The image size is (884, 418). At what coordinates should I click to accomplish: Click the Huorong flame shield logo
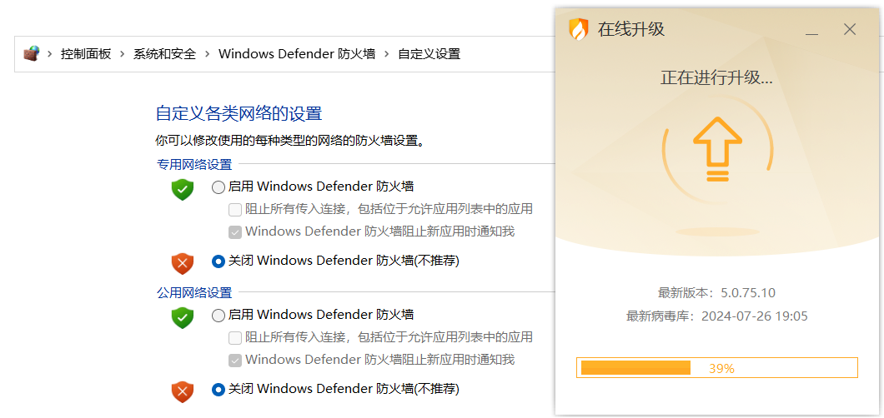pos(578,29)
